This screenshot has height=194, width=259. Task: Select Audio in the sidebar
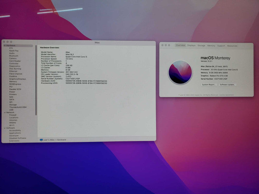pyautogui.click(x=12, y=53)
